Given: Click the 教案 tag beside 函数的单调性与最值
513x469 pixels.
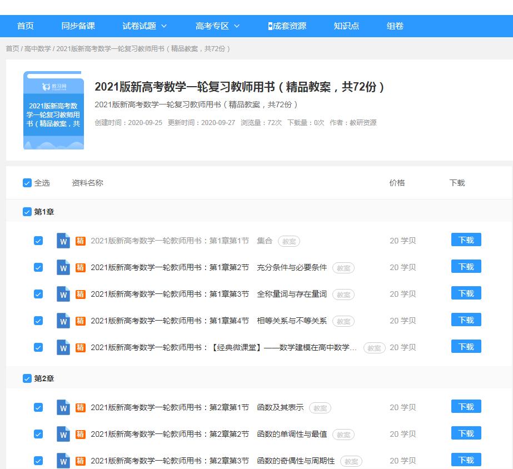Looking at the screenshot, I should click(343, 435).
